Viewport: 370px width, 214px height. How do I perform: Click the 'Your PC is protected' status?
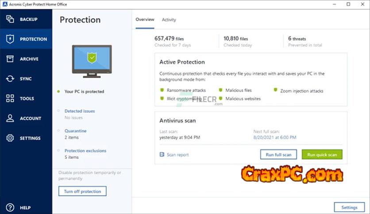click(84, 92)
